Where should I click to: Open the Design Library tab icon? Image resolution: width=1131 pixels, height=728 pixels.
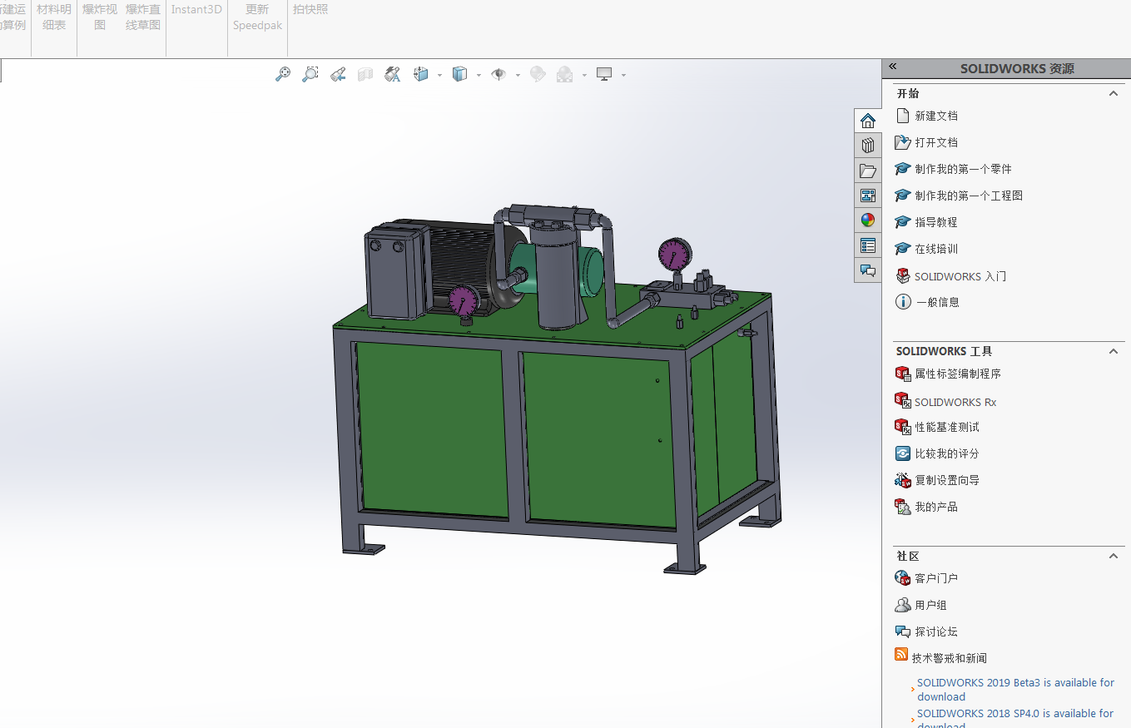[868, 146]
